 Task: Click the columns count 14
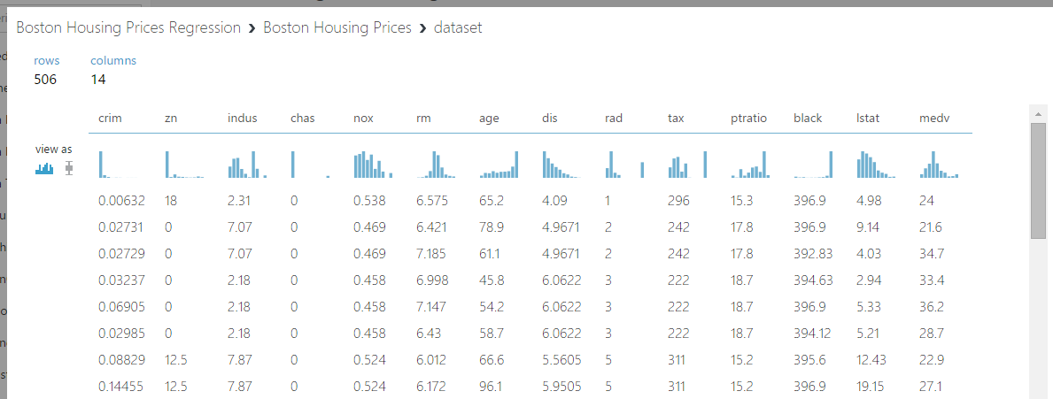click(x=98, y=80)
